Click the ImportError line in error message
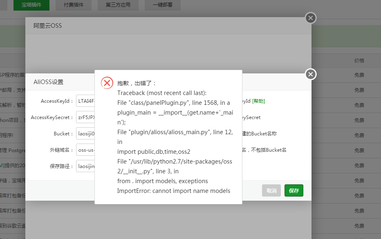The image size is (381, 239). click(173, 191)
